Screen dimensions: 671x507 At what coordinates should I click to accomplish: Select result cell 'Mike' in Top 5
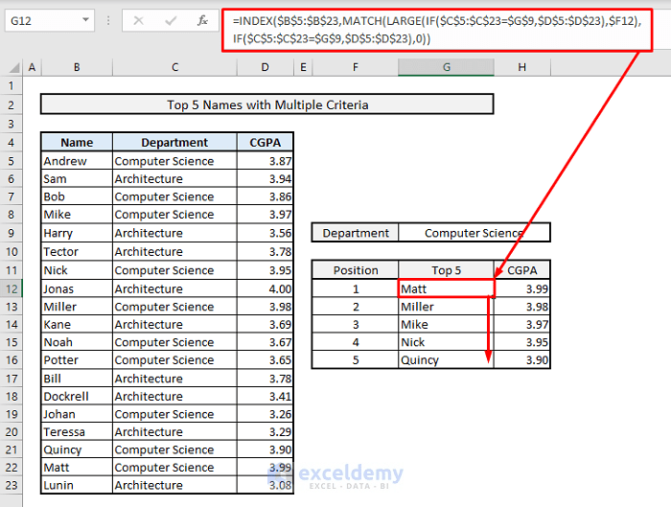[x=447, y=324]
